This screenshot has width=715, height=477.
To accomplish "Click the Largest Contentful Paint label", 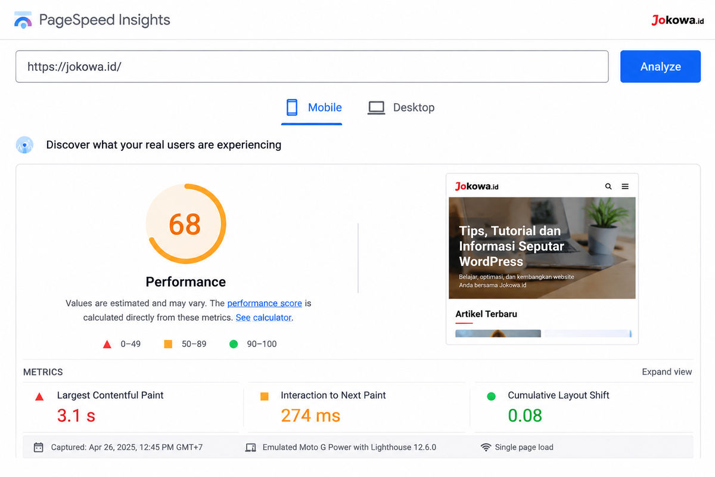I will 110,395.
